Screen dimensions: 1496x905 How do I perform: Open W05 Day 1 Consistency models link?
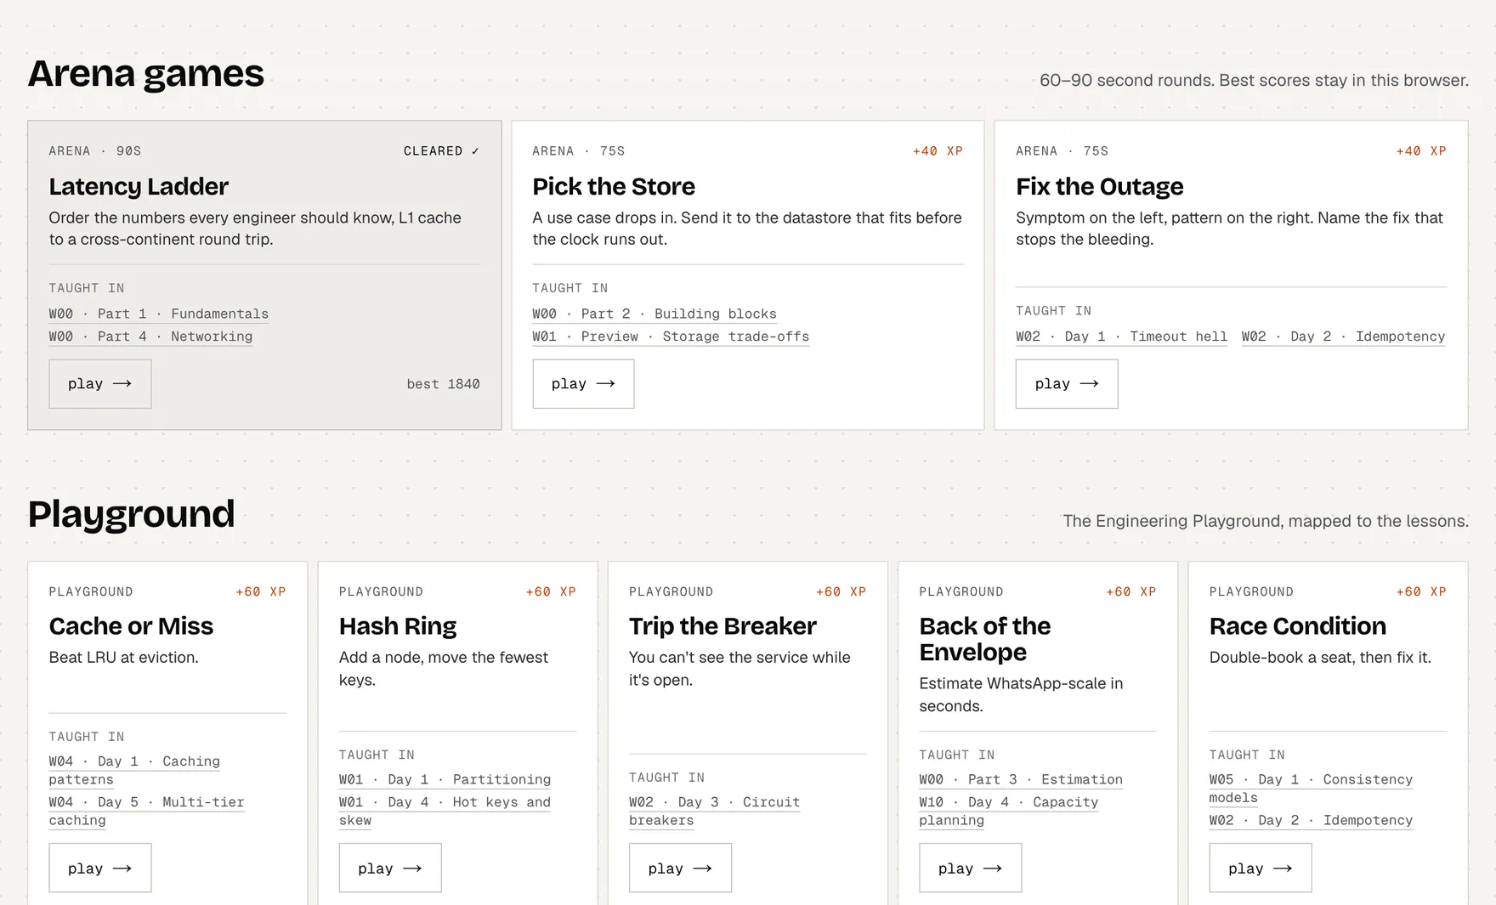tap(1311, 789)
